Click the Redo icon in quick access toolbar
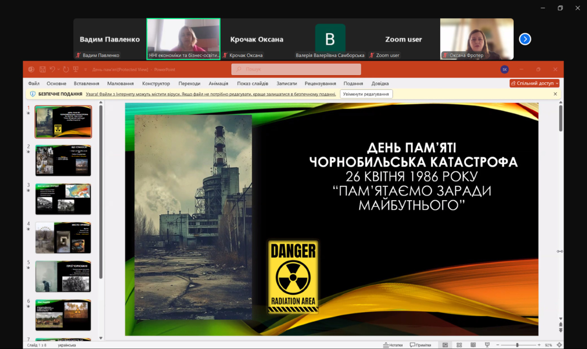The image size is (587, 349). (x=66, y=70)
